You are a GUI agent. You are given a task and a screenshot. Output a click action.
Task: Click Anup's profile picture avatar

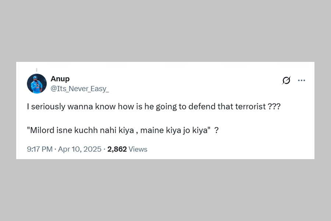point(37,84)
